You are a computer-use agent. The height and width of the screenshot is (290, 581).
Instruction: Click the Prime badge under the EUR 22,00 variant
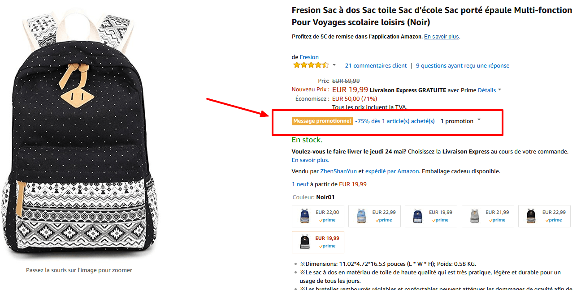point(327,220)
